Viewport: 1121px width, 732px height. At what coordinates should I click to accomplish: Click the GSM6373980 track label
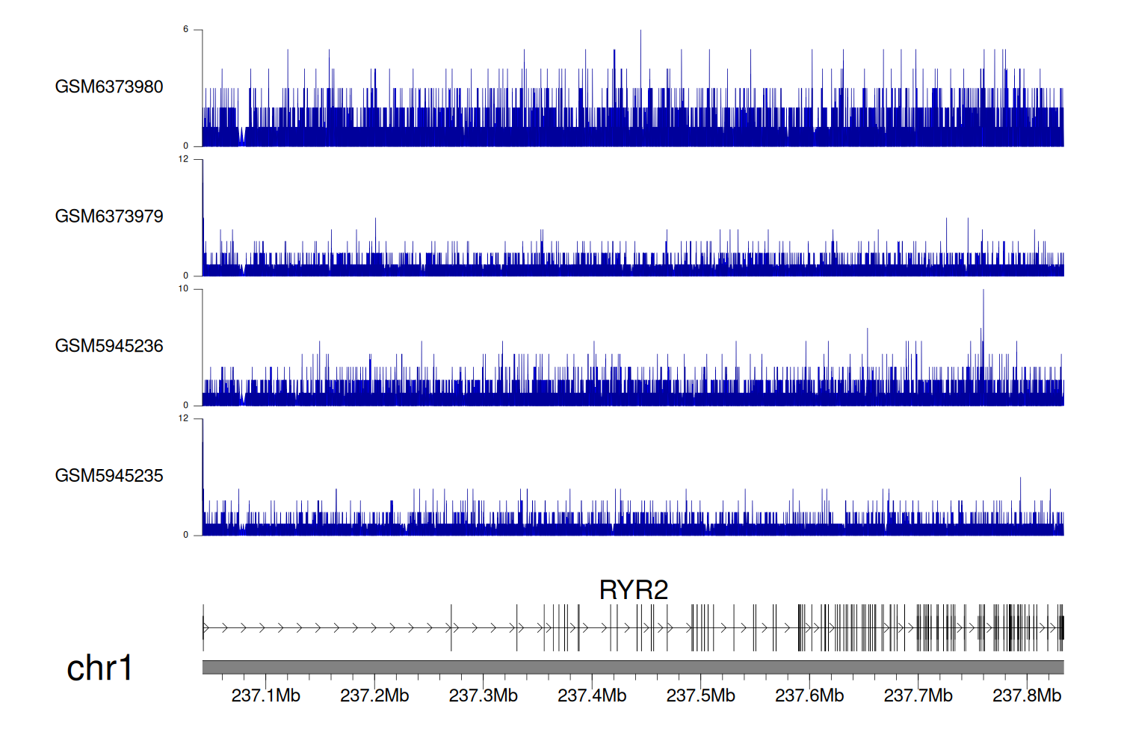point(109,87)
